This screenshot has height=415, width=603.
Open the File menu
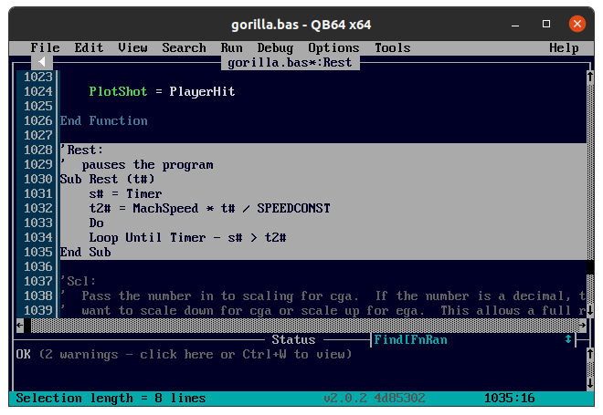[45, 48]
